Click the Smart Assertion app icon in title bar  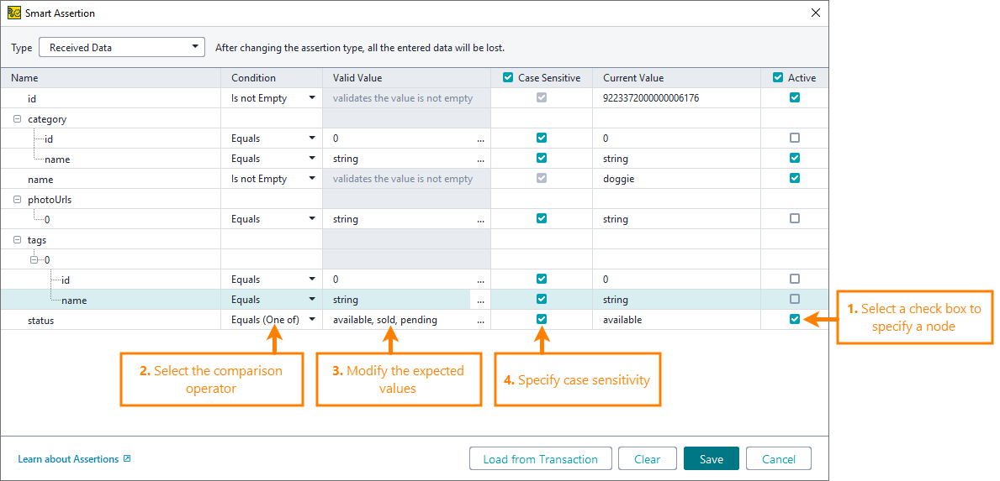[13, 13]
